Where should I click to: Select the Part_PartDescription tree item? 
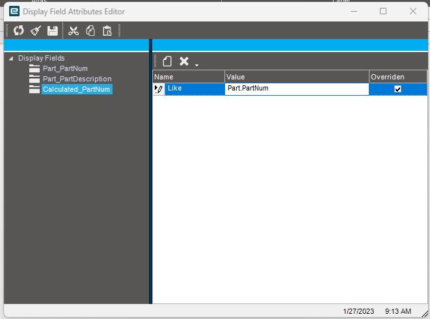click(x=77, y=79)
